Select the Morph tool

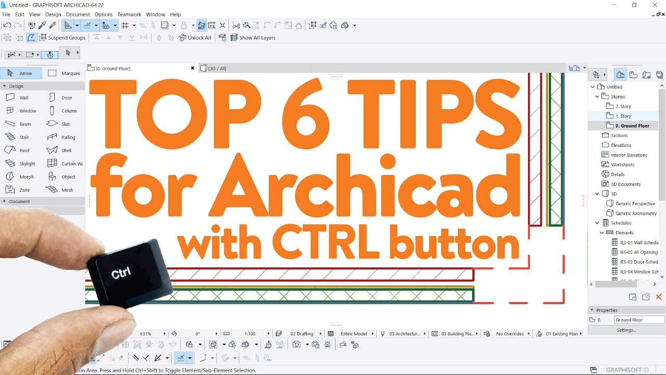point(21,177)
